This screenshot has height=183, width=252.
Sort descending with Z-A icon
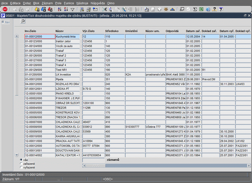pos(66,9)
